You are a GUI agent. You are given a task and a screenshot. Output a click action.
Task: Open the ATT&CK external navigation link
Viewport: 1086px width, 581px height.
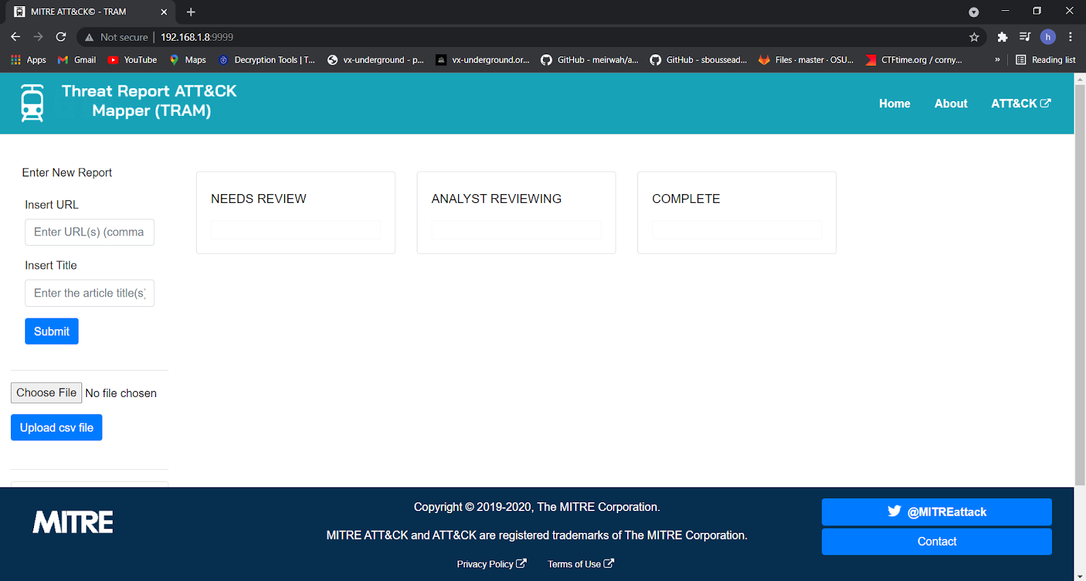pos(1021,104)
